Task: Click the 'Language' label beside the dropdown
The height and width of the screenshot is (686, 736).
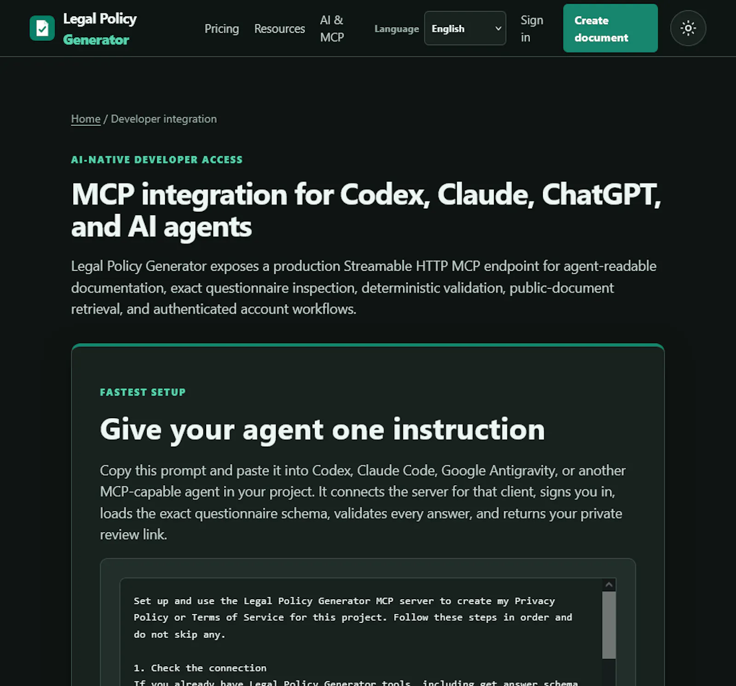Action: [x=397, y=29]
